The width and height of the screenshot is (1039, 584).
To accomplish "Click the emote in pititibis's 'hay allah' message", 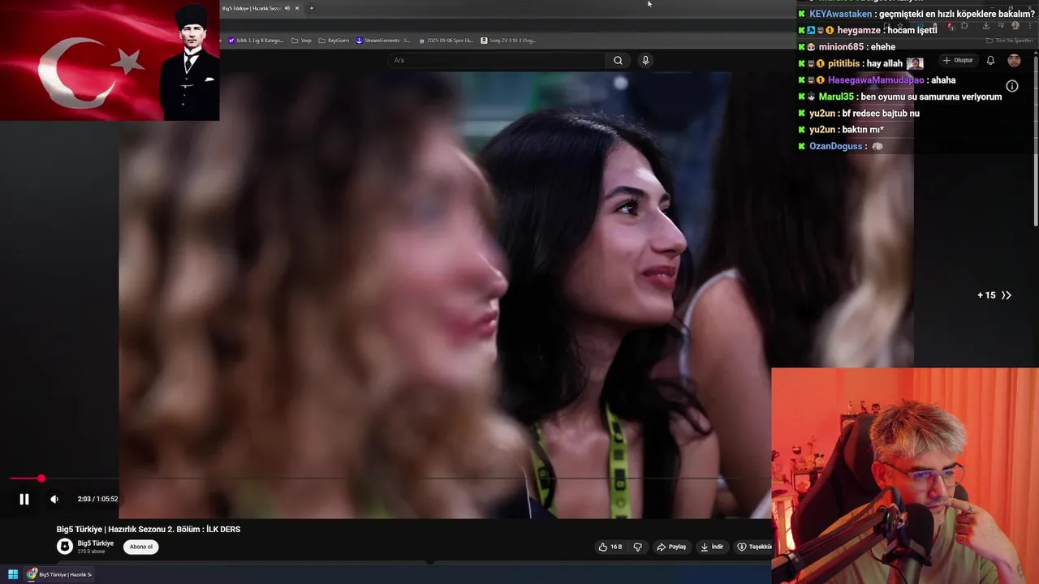I will point(915,63).
